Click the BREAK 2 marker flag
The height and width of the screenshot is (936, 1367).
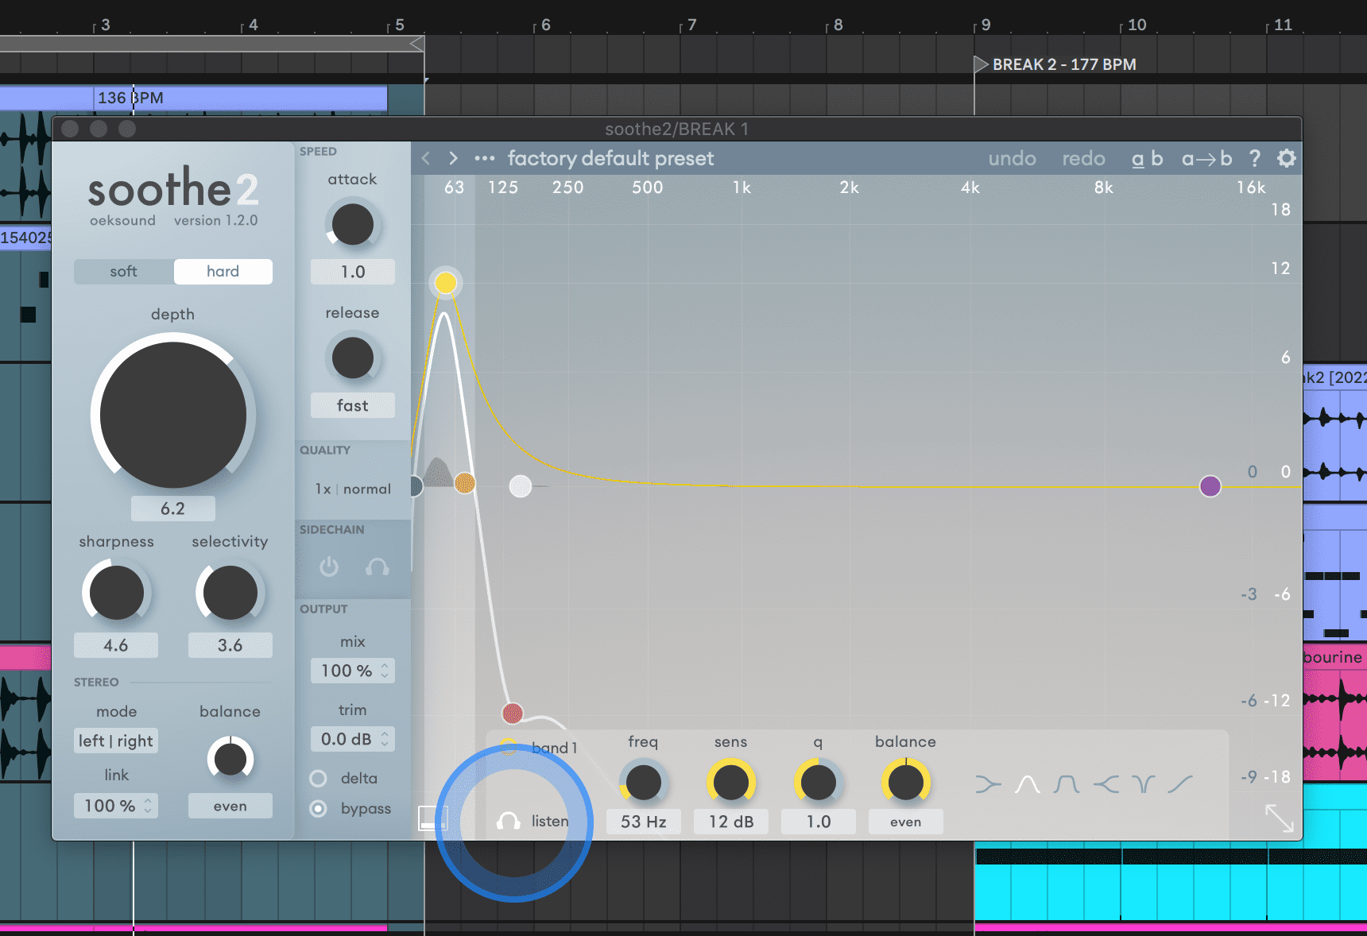click(x=981, y=64)
